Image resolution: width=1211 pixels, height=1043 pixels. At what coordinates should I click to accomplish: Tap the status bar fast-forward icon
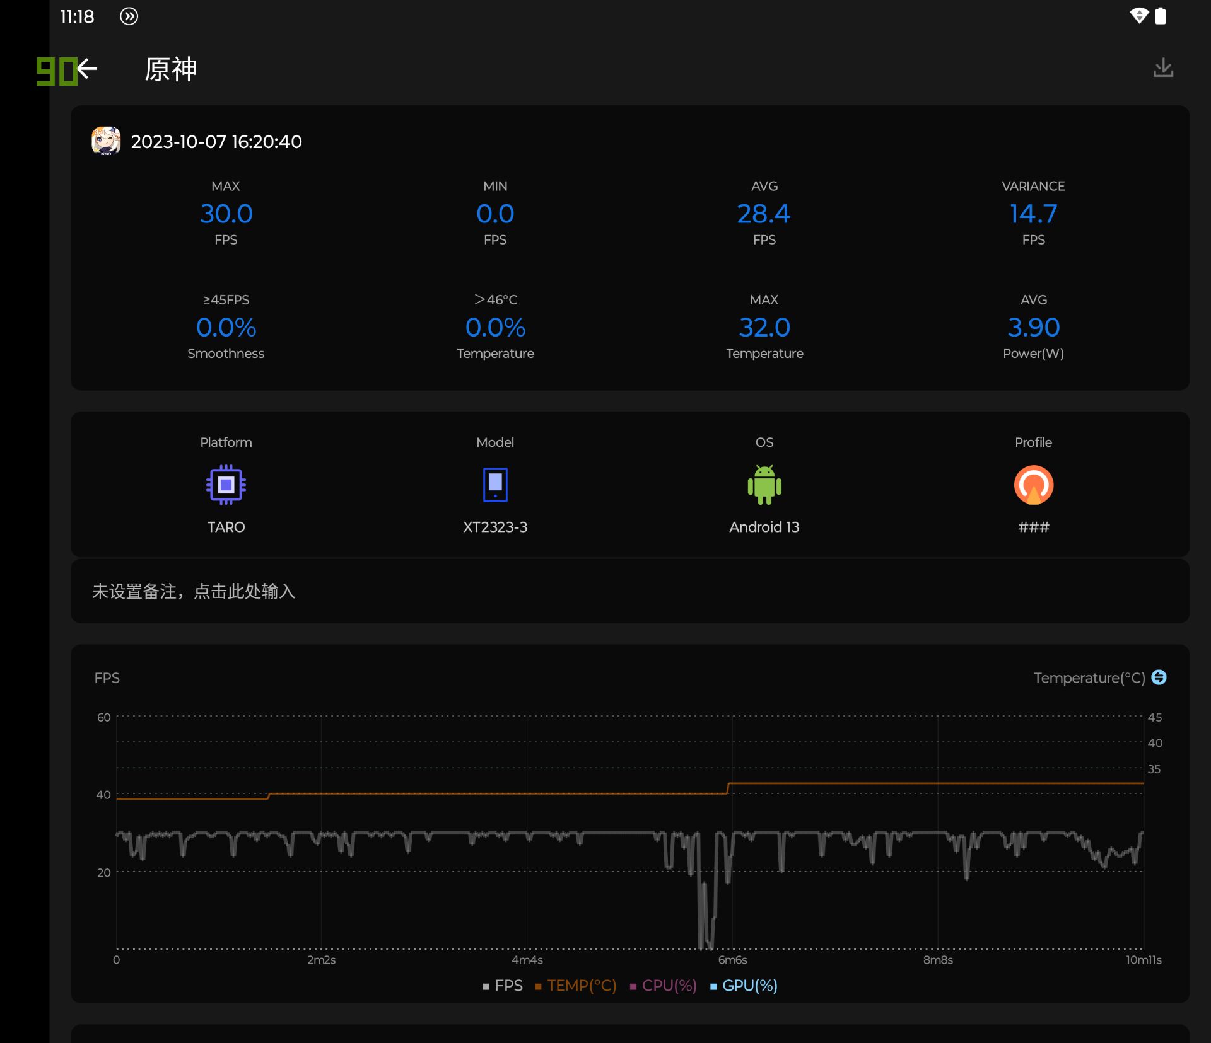click(x=129, y=16)
